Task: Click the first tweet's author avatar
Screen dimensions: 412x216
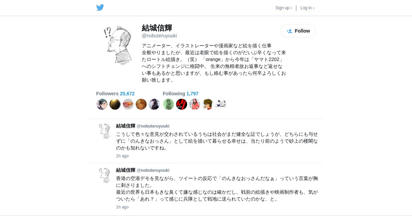Action: [x=104, y=131]
